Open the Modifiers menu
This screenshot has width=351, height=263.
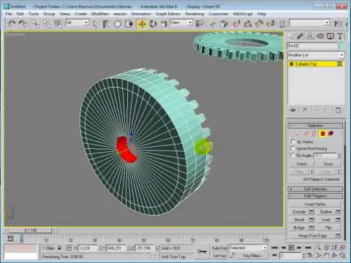point(100,14)
